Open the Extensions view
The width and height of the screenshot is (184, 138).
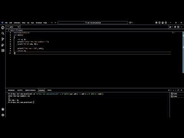point(3,51)
